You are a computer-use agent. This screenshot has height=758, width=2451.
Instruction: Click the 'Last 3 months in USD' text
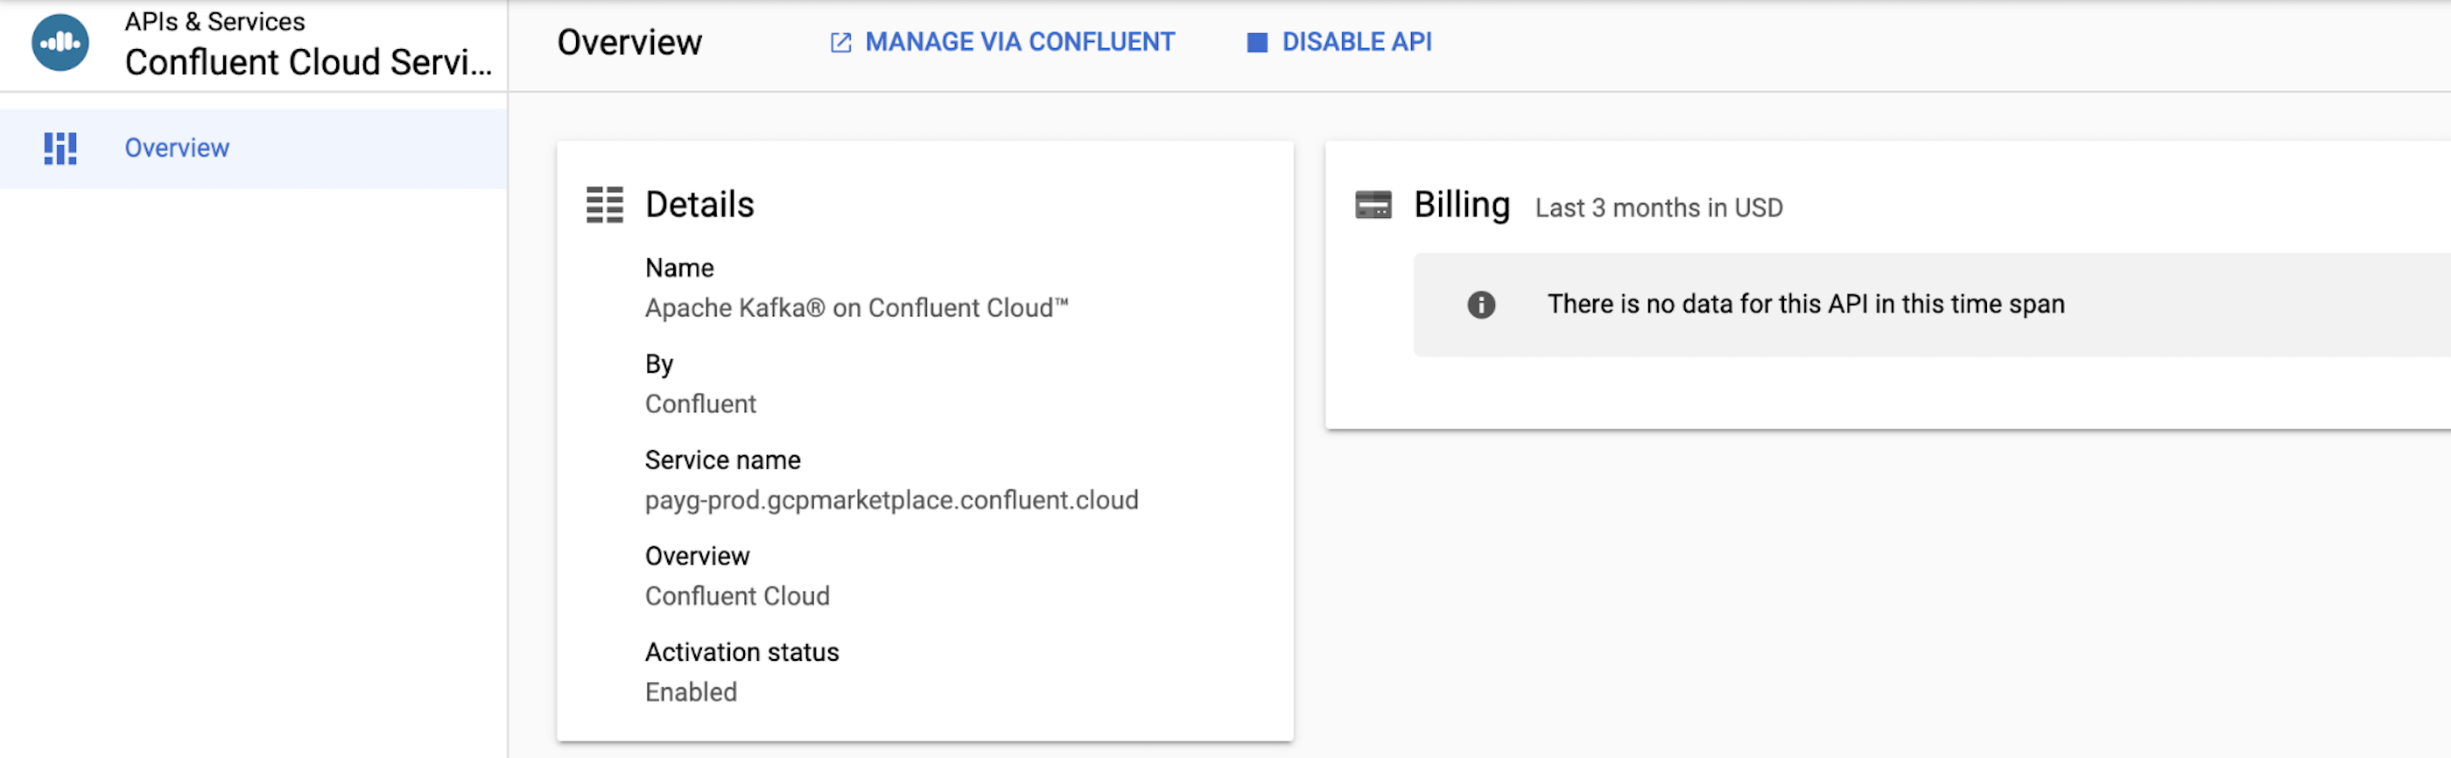[x=1659, y=207]
